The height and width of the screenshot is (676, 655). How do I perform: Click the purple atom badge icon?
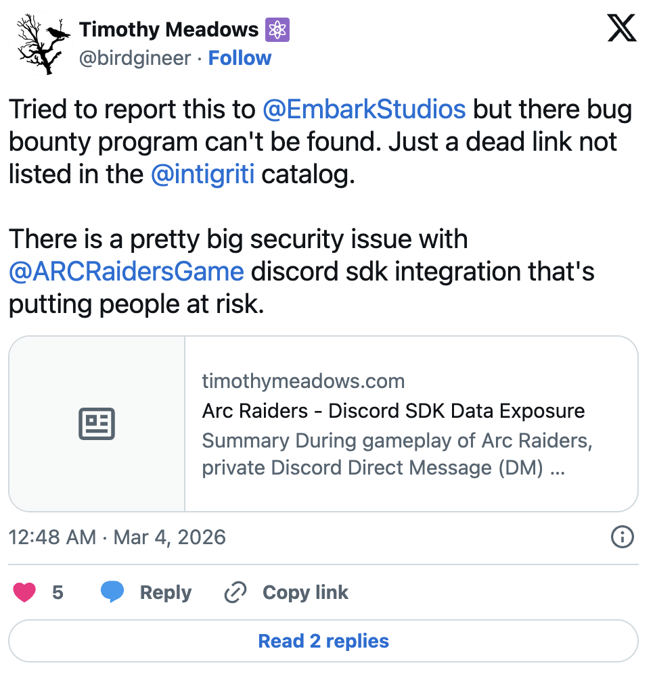point(278,30)
